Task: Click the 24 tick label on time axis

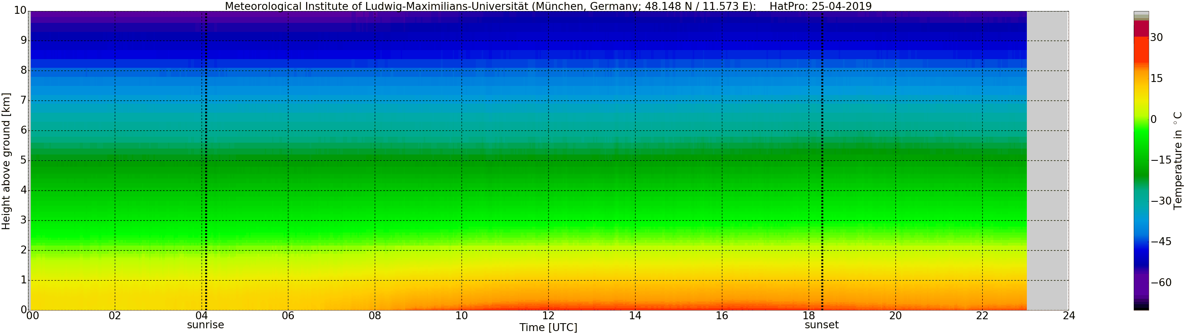Action: 1069,316
